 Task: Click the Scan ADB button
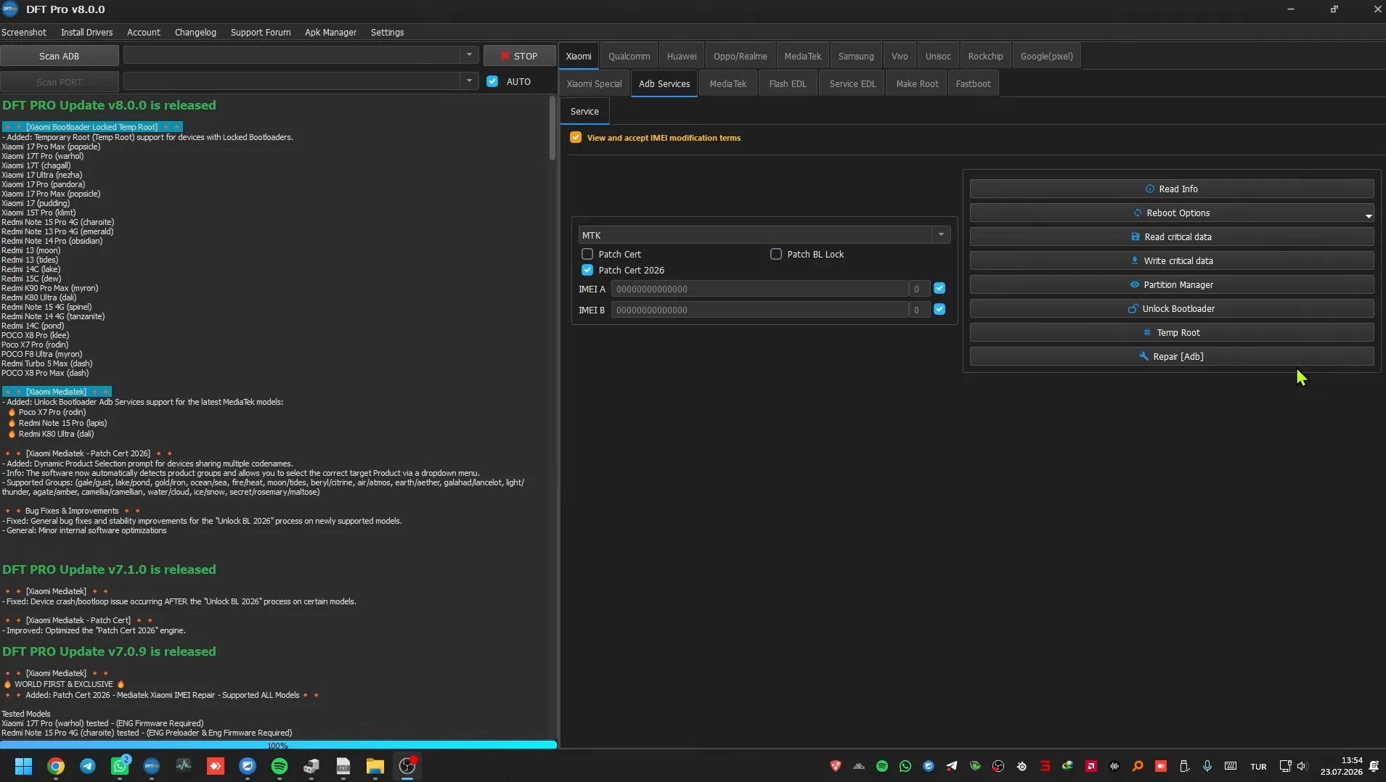(60, 56)
